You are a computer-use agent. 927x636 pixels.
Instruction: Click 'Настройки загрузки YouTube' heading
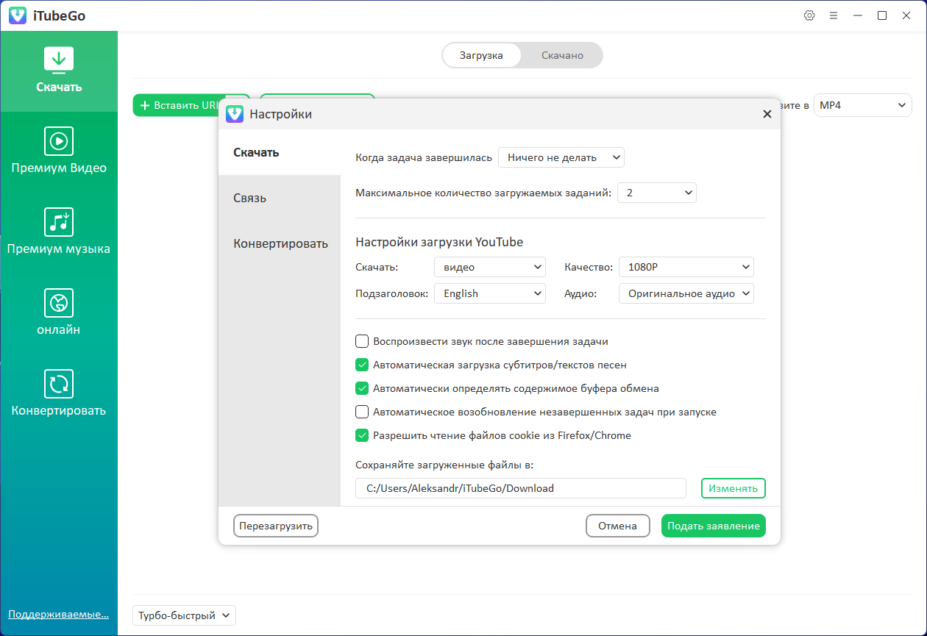tap(439, 242)
